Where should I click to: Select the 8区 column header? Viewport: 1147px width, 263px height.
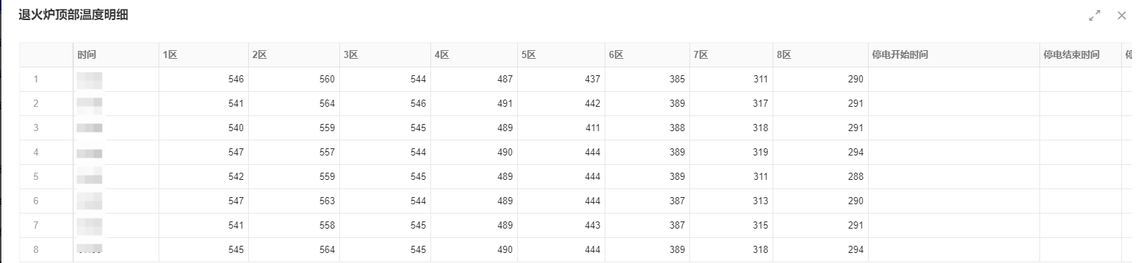click(x=821, y=55)
